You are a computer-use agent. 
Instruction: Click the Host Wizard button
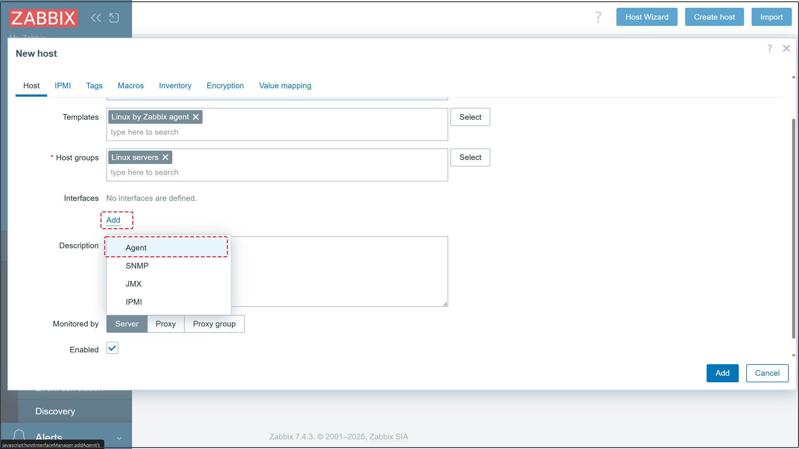click(647, 17)
